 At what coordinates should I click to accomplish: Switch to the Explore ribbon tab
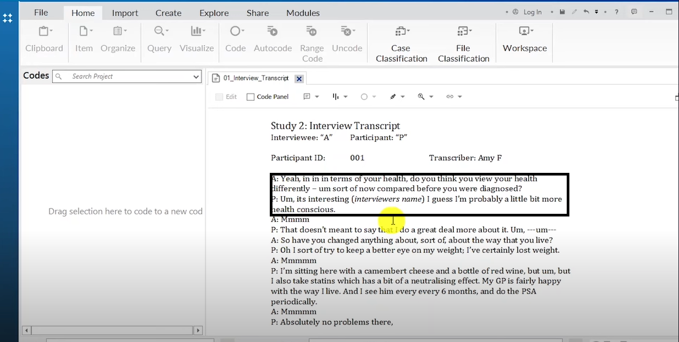tap(214, 13)
